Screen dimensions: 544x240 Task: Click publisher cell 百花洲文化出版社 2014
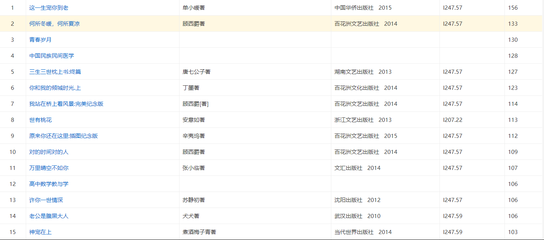(366, 88)
